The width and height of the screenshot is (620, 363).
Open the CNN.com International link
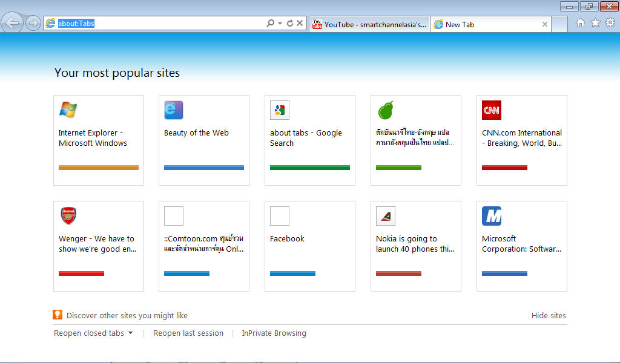522,138
